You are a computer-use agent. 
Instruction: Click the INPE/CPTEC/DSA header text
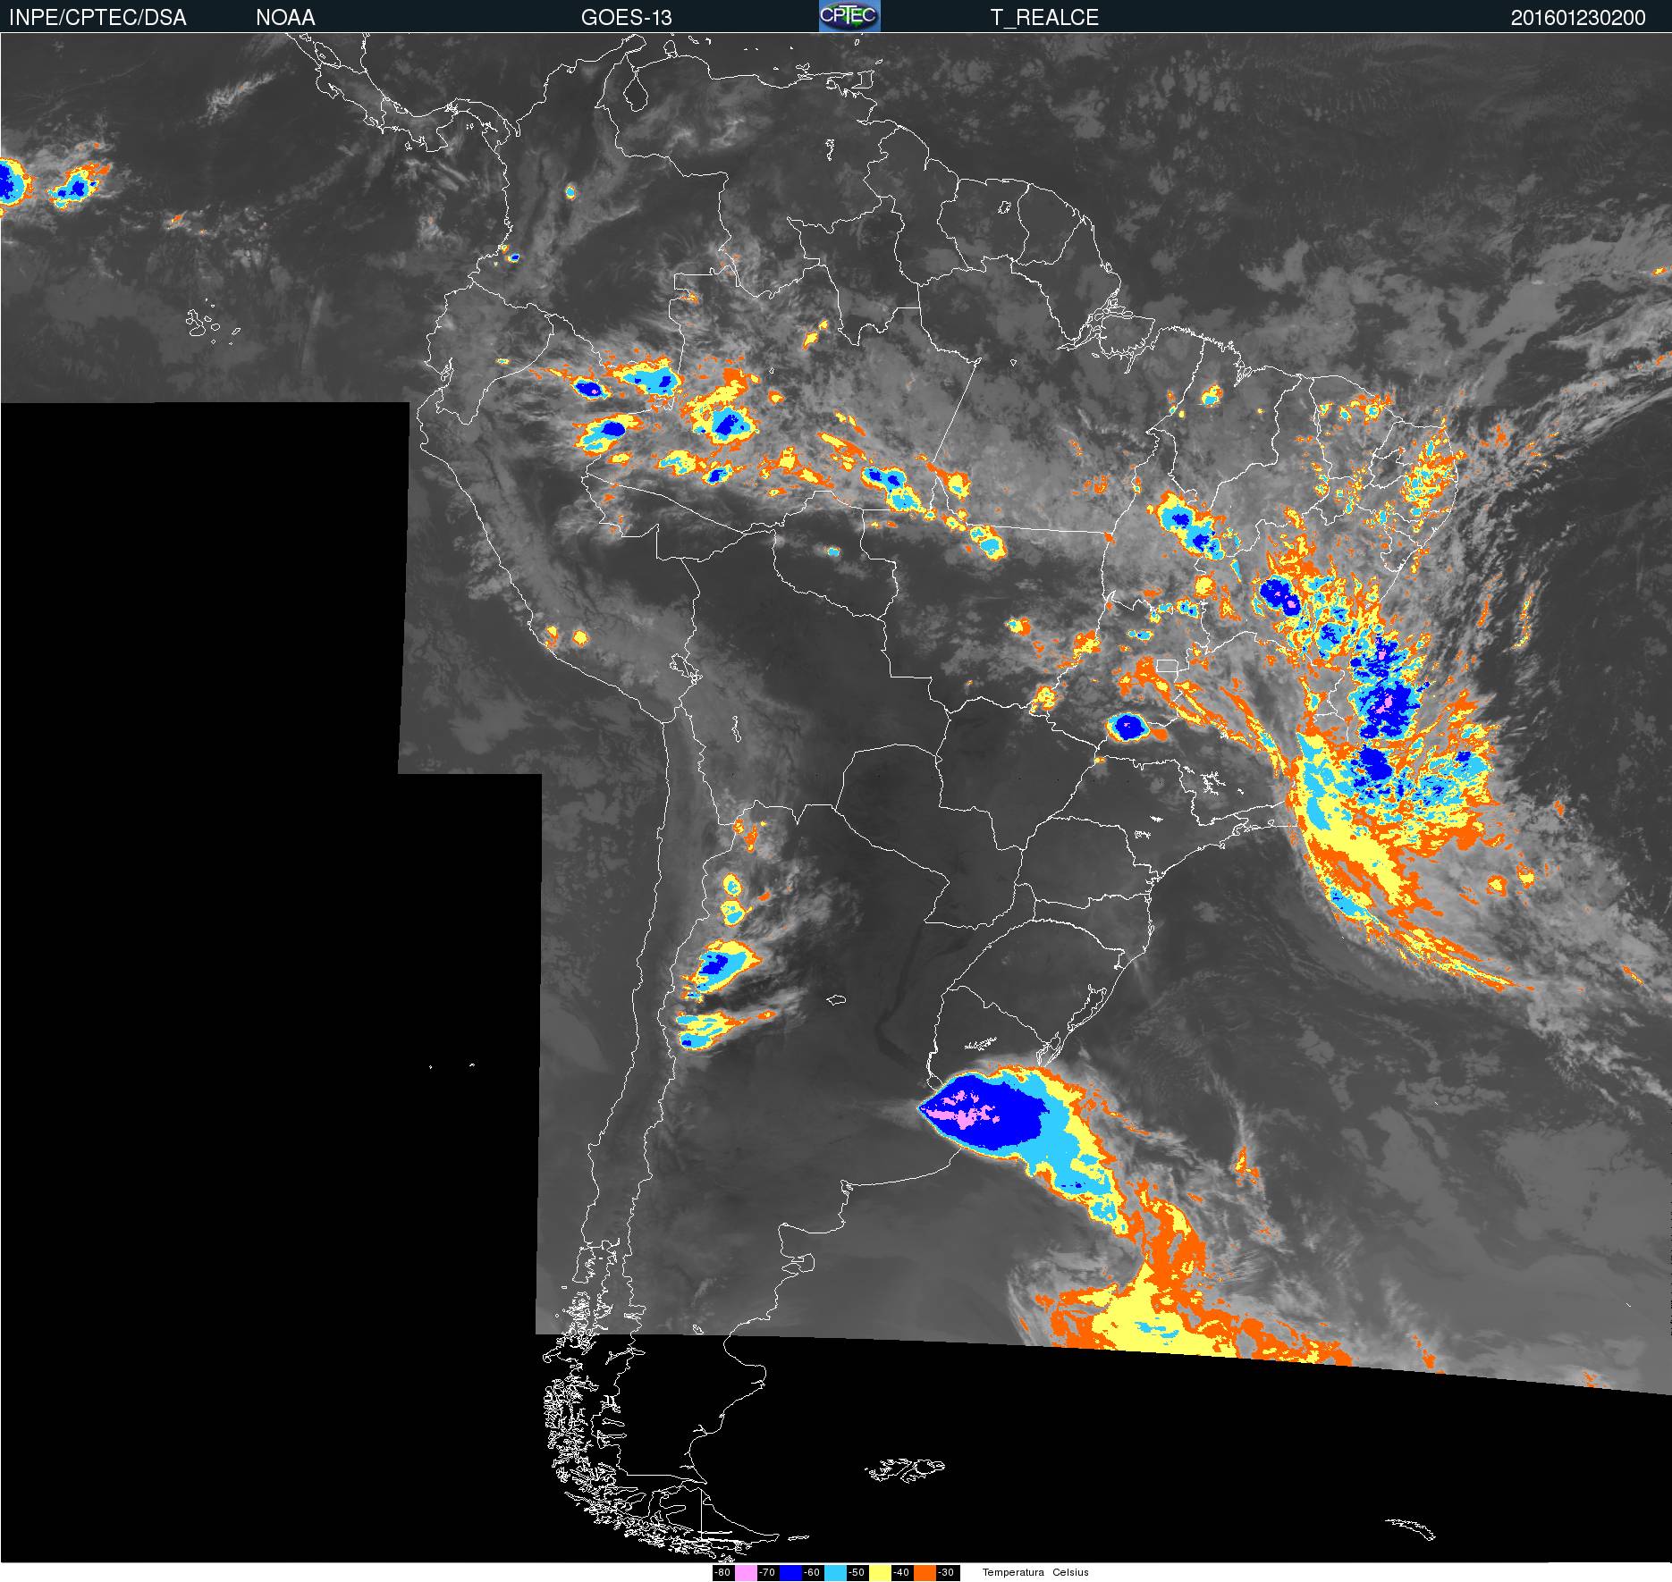coord(97,18)
